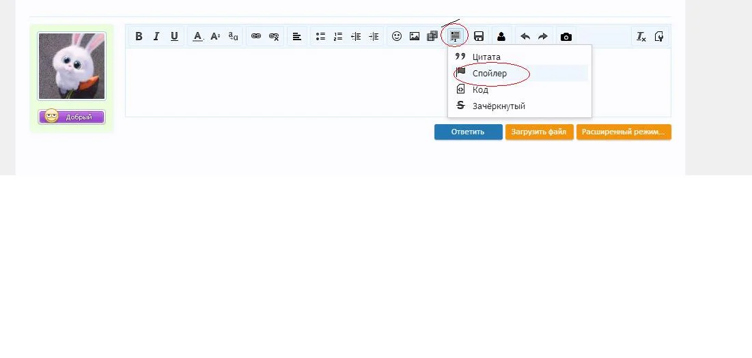This screenshot has width=752, height=358.
Task: Click the Ответить button
Action: pyautogui.click(x=468, y=132)
